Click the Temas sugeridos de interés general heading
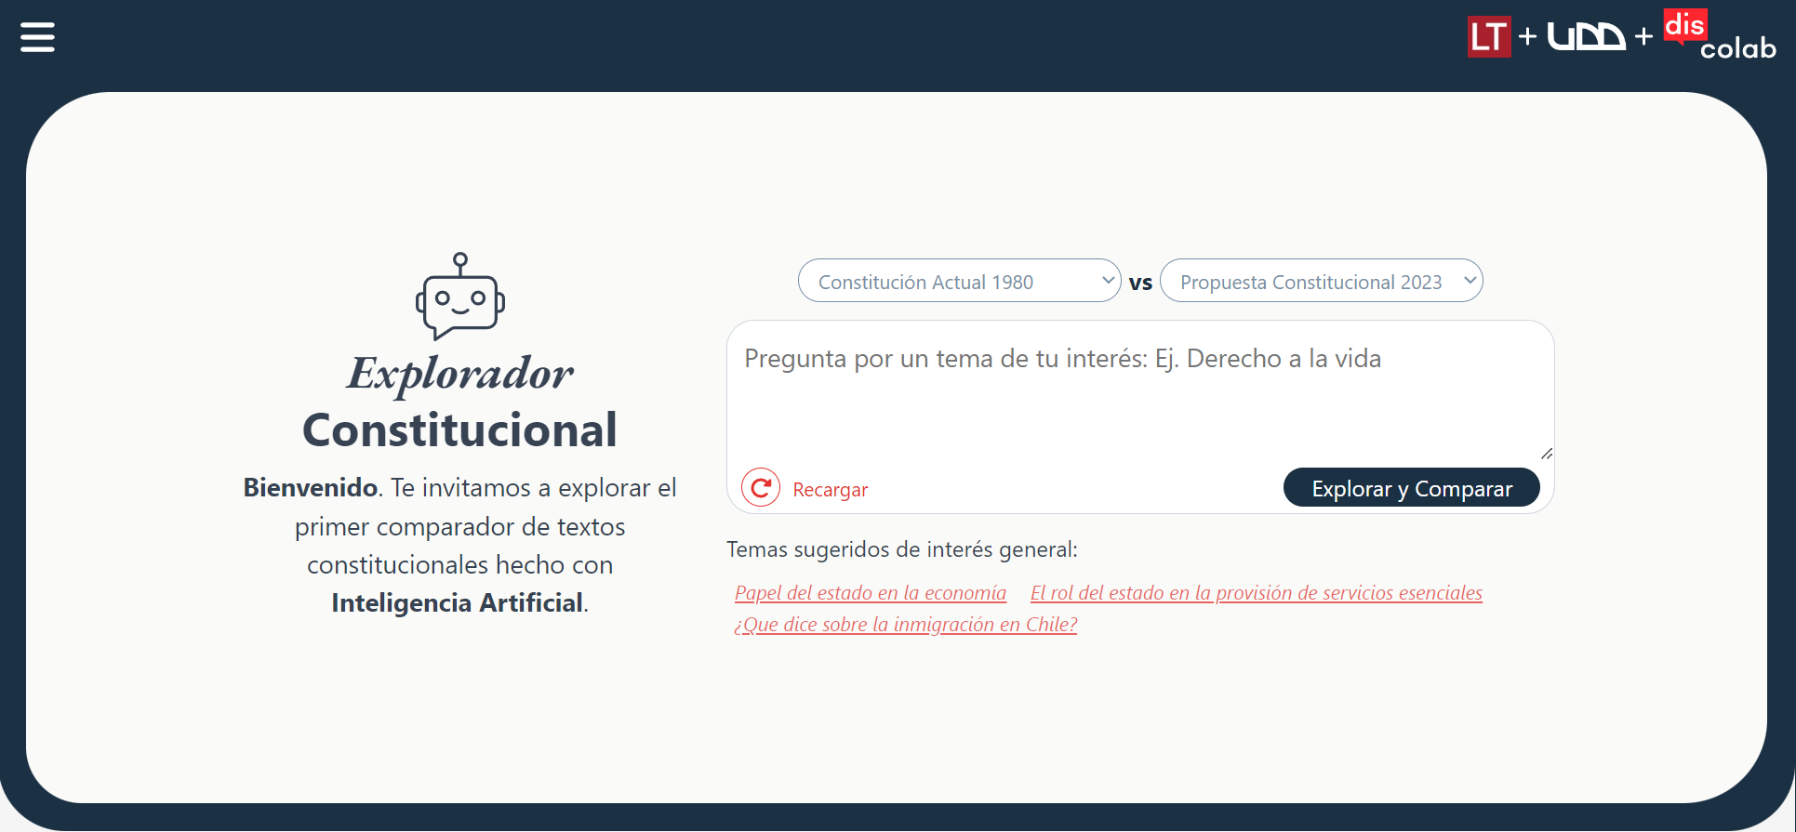The height and width of the screenshot is (832, 1796). click(901, 549)
